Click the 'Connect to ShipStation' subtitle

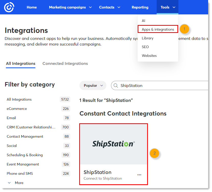(103, 178)
